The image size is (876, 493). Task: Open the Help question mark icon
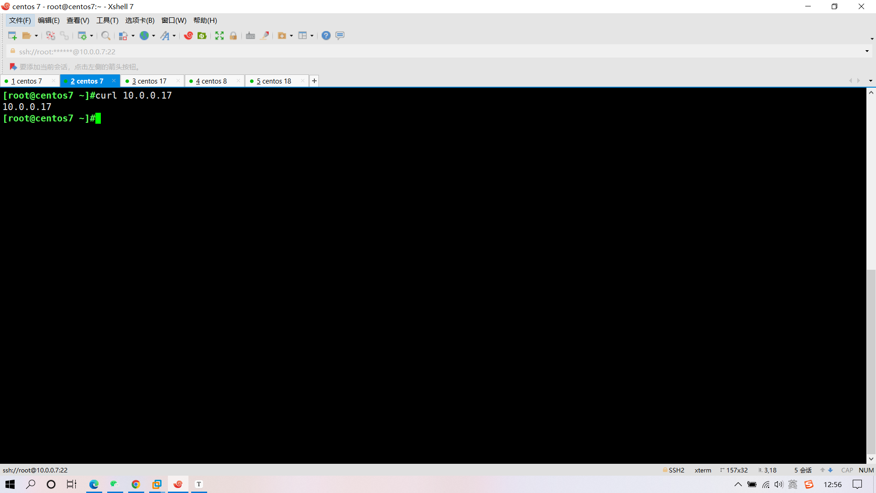(x=326, y=36)
